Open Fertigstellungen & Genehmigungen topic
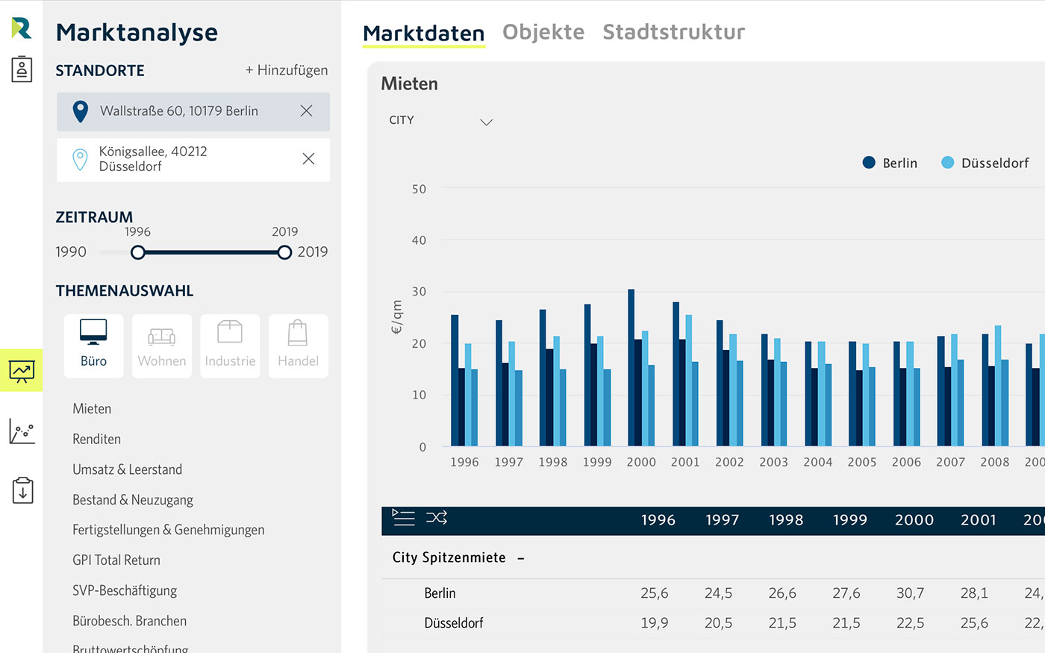The image size is (1045, 653). (168, 530)
